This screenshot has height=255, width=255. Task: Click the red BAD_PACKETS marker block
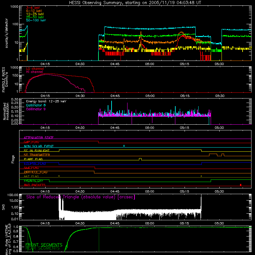point(241,185)
